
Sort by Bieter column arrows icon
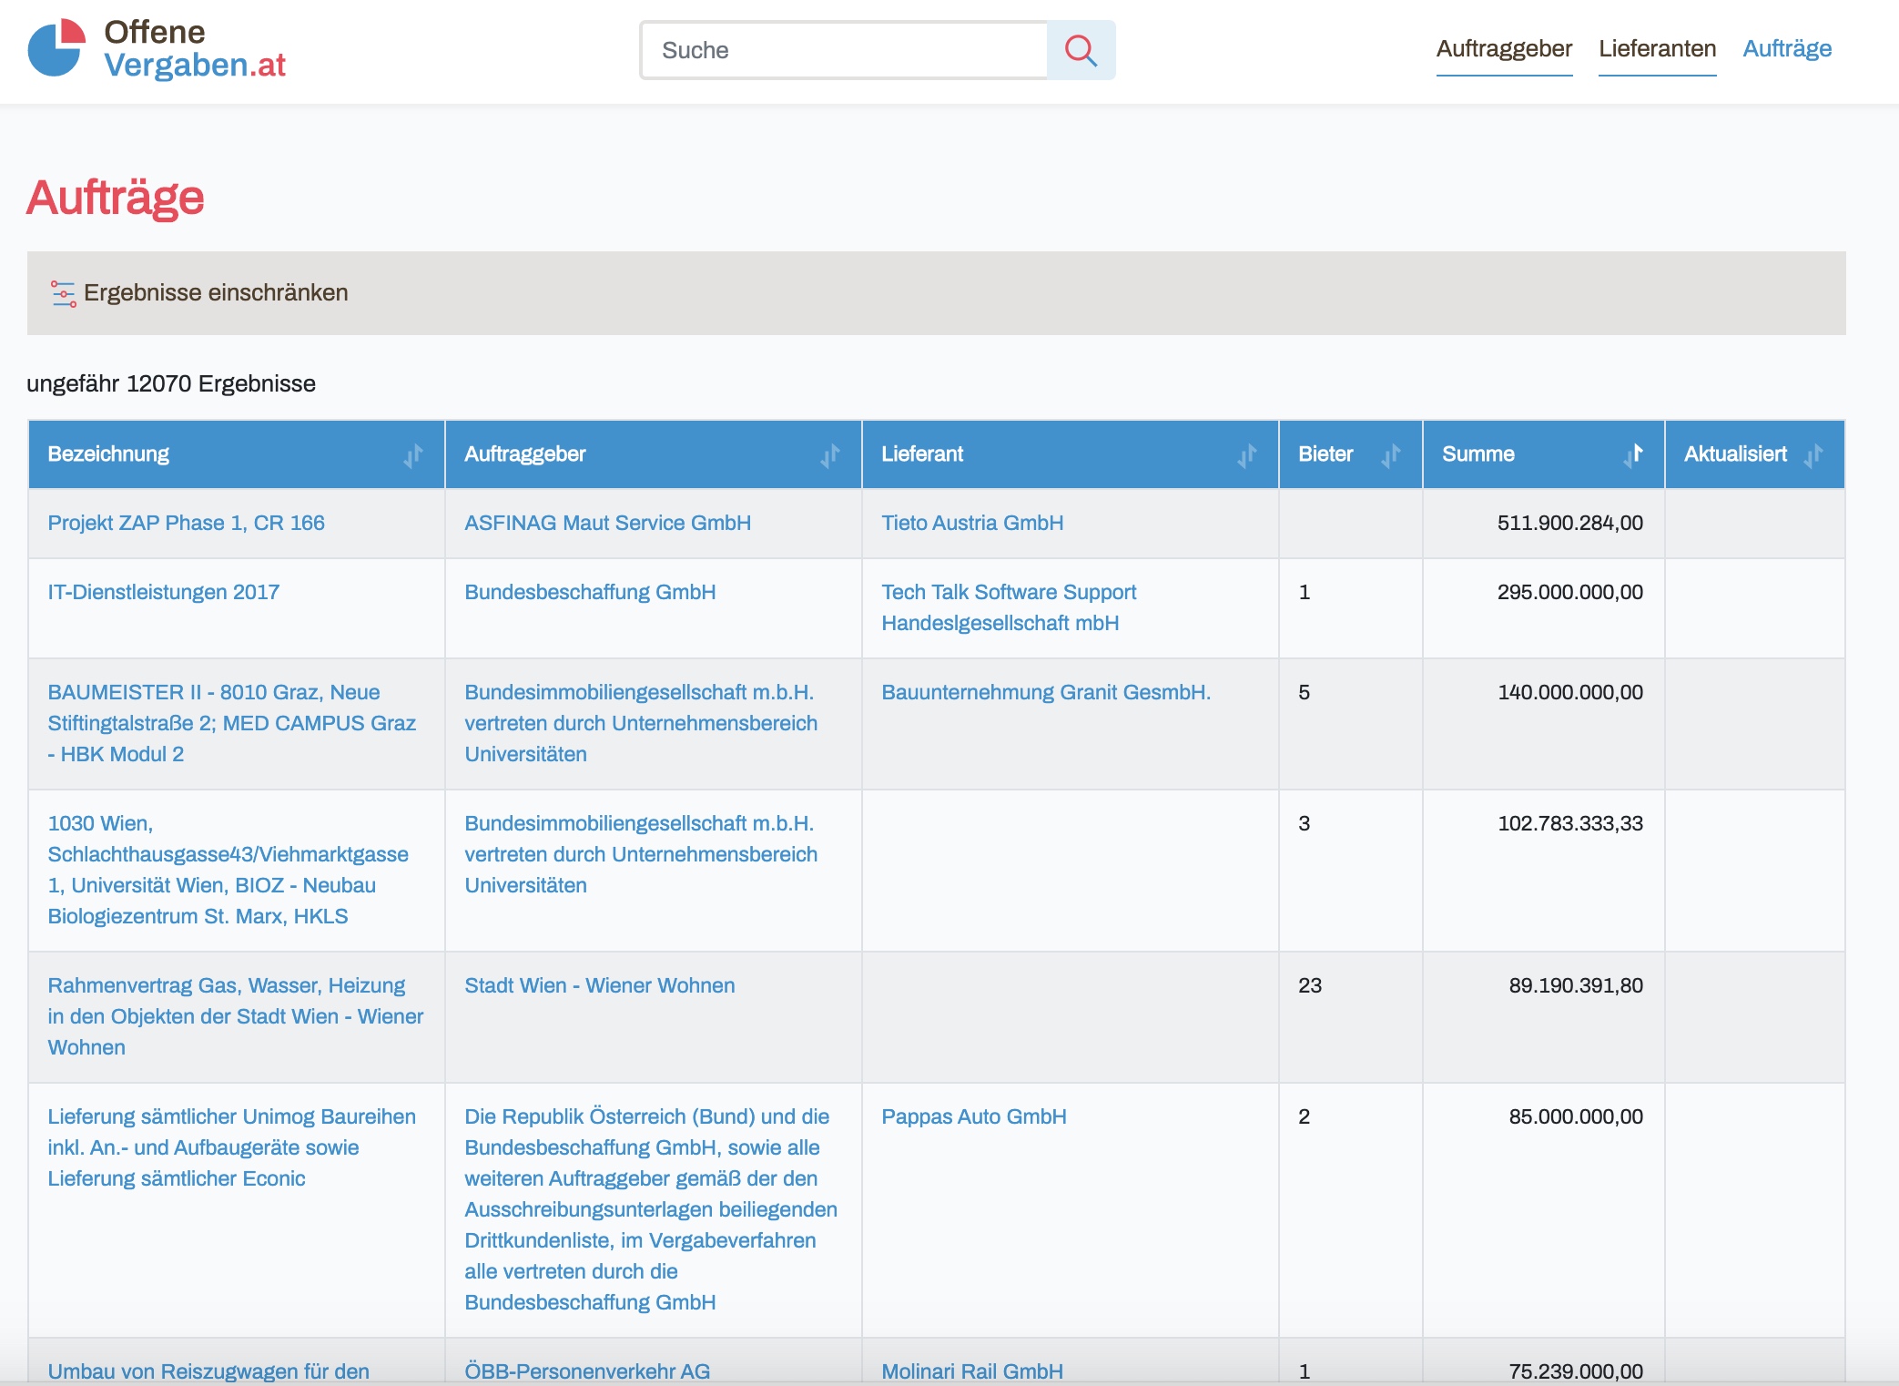tap(1391, 454)
